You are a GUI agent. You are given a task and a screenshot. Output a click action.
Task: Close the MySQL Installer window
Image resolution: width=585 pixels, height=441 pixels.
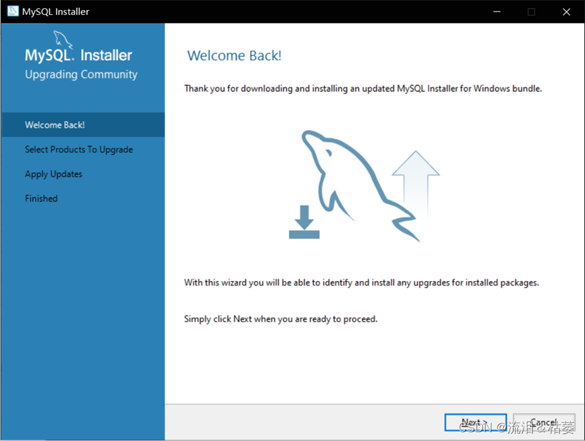pyautogui.click(x=566, y=11)
